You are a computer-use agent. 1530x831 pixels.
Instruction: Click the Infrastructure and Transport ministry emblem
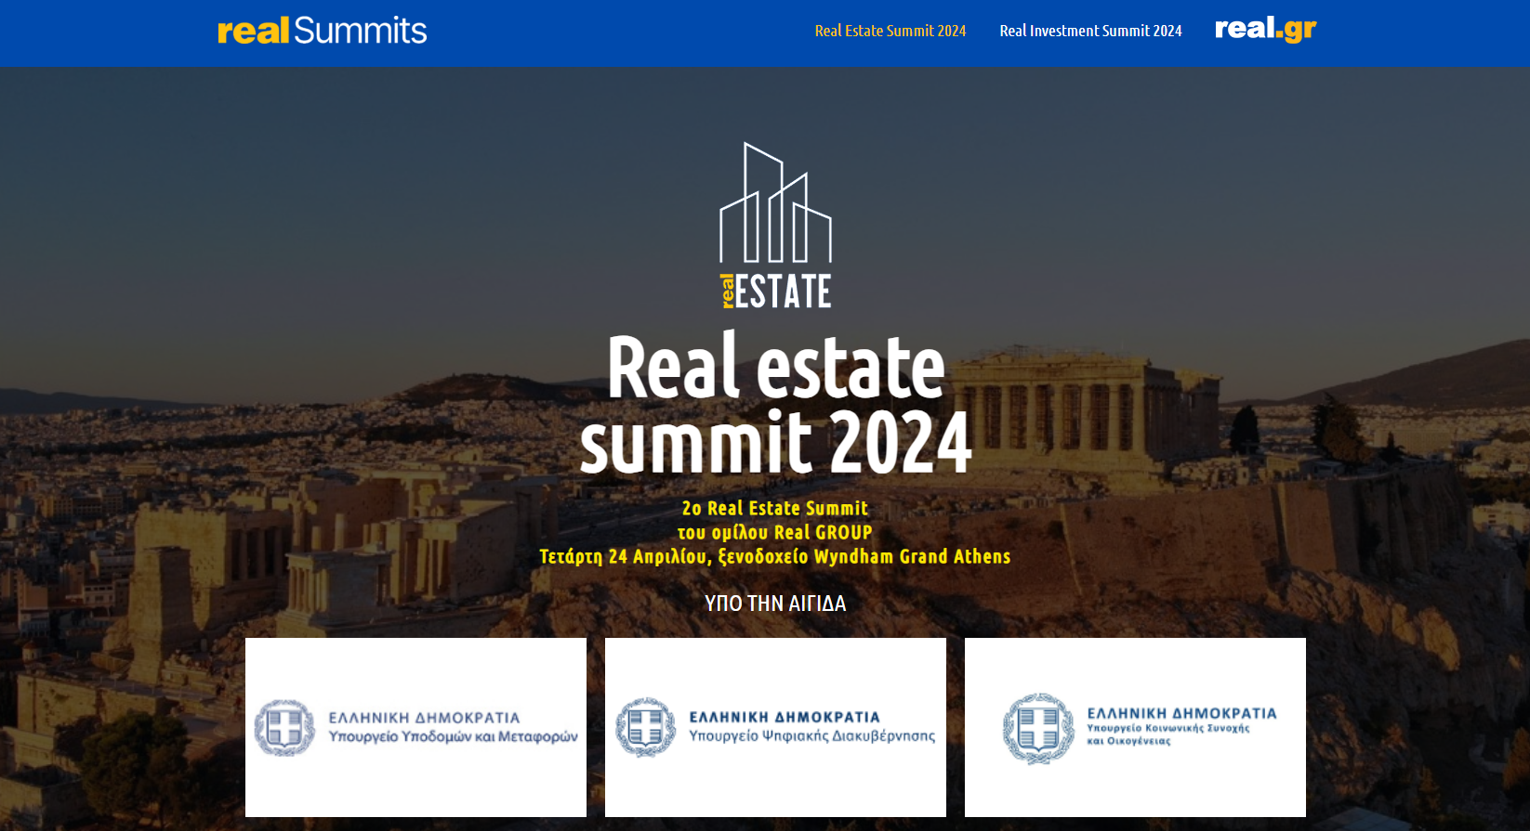(284, 728)
